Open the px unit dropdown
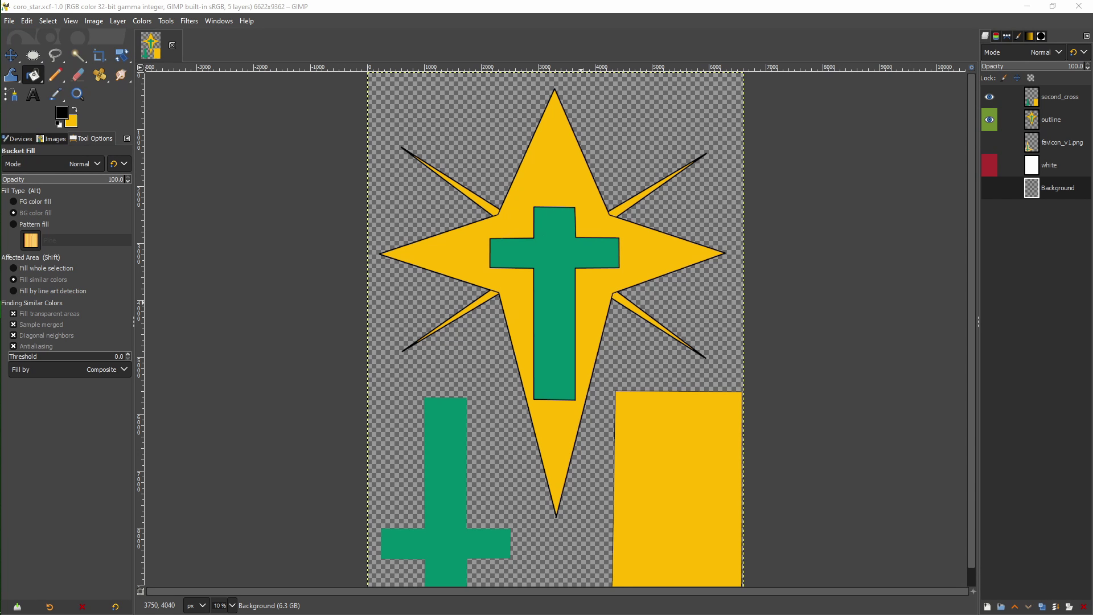 (x=196, y=606)
